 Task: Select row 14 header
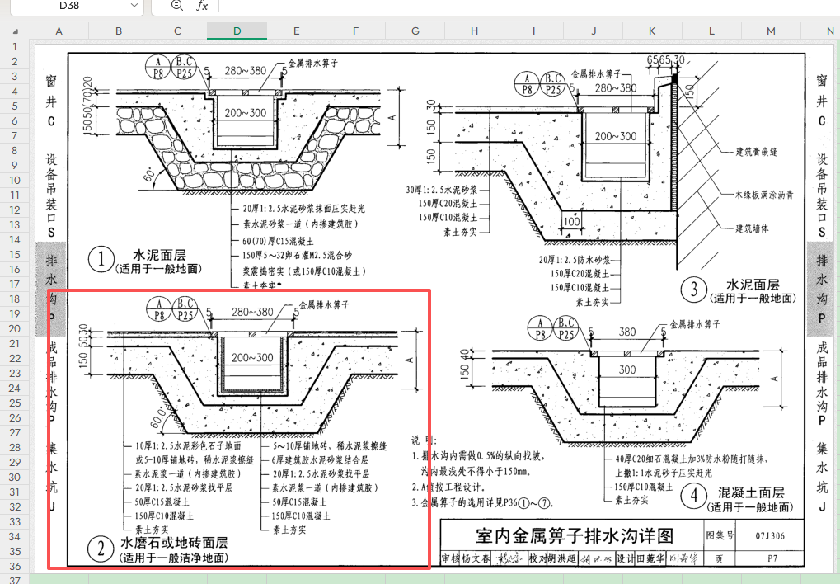(15, 240)
